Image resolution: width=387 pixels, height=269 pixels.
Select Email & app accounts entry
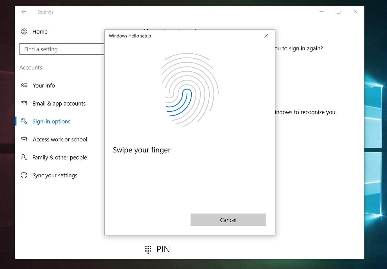point(59,103)
